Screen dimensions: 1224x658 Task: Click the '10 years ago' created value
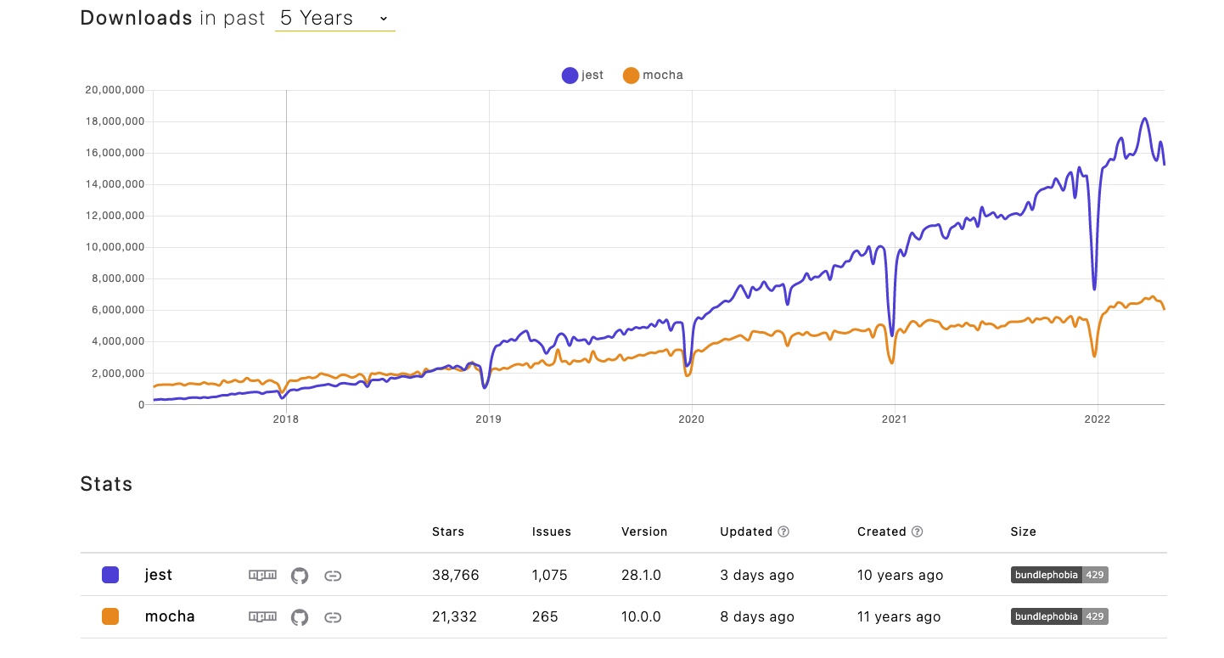click(900, 575)
